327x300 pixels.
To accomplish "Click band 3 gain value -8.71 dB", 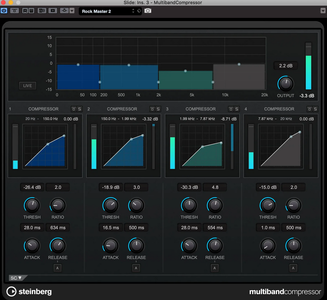I will [229, 119].
